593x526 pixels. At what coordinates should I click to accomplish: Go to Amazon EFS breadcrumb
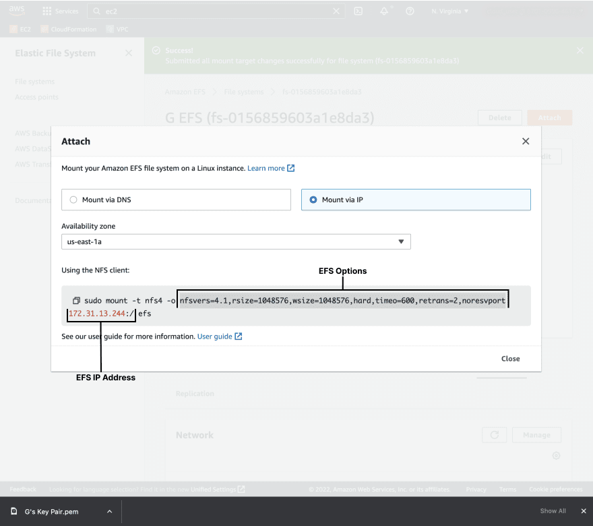pos(185,92)
